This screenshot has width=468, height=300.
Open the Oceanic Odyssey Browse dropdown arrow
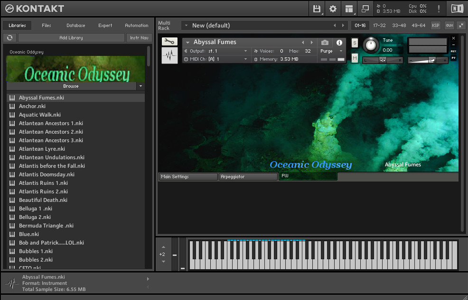[x=140, y=86]
